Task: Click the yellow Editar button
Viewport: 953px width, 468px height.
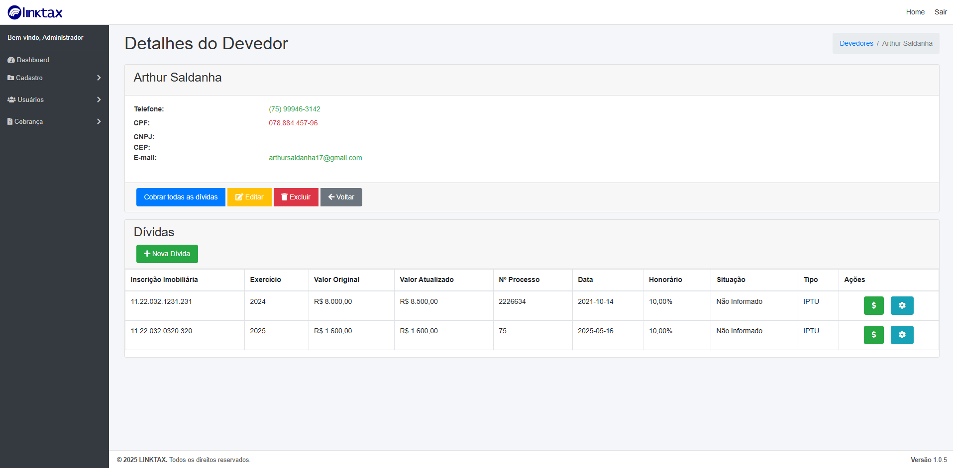Action: pyautogui.click(x=249, y=197)
